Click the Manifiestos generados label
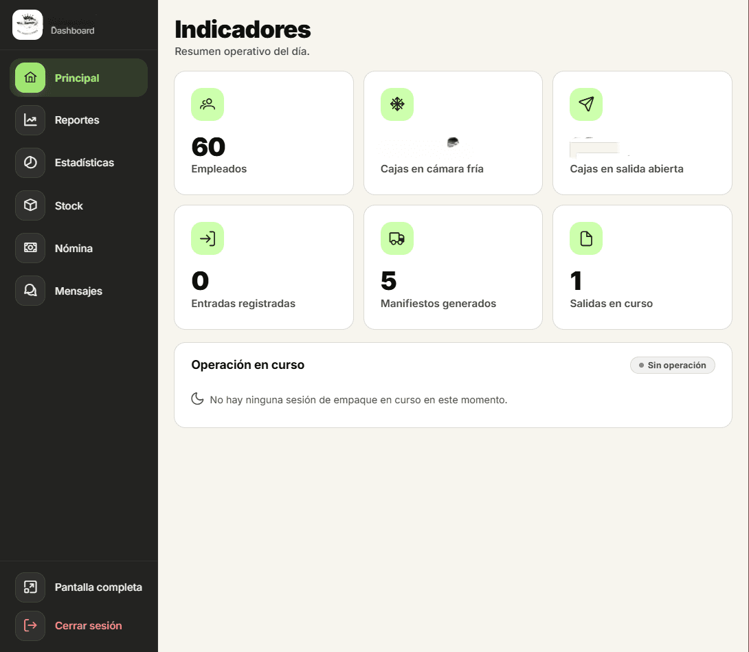Image resolution: width=749 pixels, height=652 pixels. point(438,303)
